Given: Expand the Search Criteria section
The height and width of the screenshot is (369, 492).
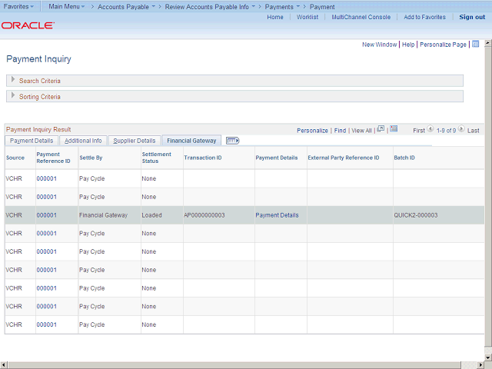Looking at the screenshot, I should pyautogui.click(x=13, y=80).
